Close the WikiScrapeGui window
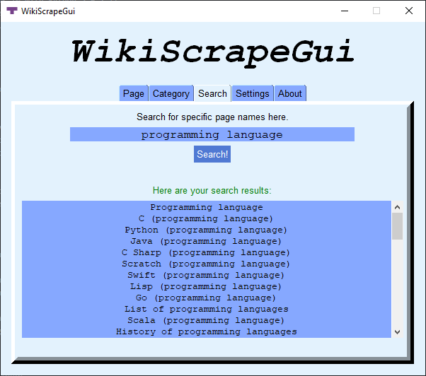 (409, 11)
